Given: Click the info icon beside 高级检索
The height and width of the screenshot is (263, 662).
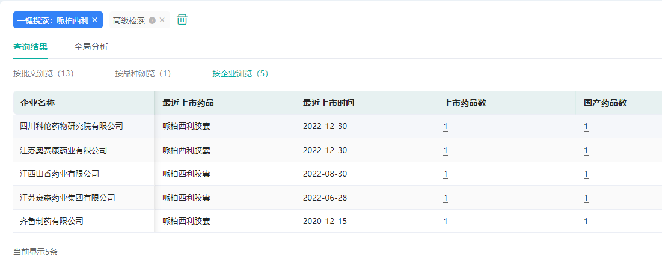Looking at the screenshot, I should click(x=152, y=20).
